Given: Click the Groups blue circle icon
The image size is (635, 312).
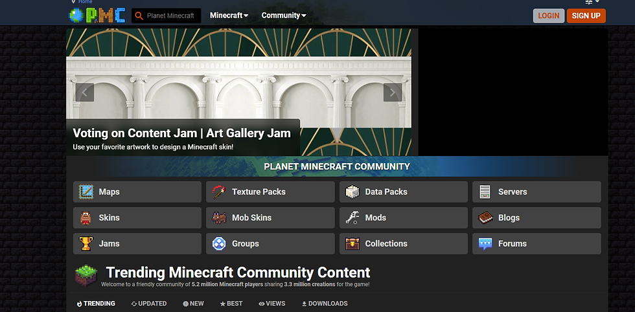Looking at the screenshot, I should click(219, 243).
